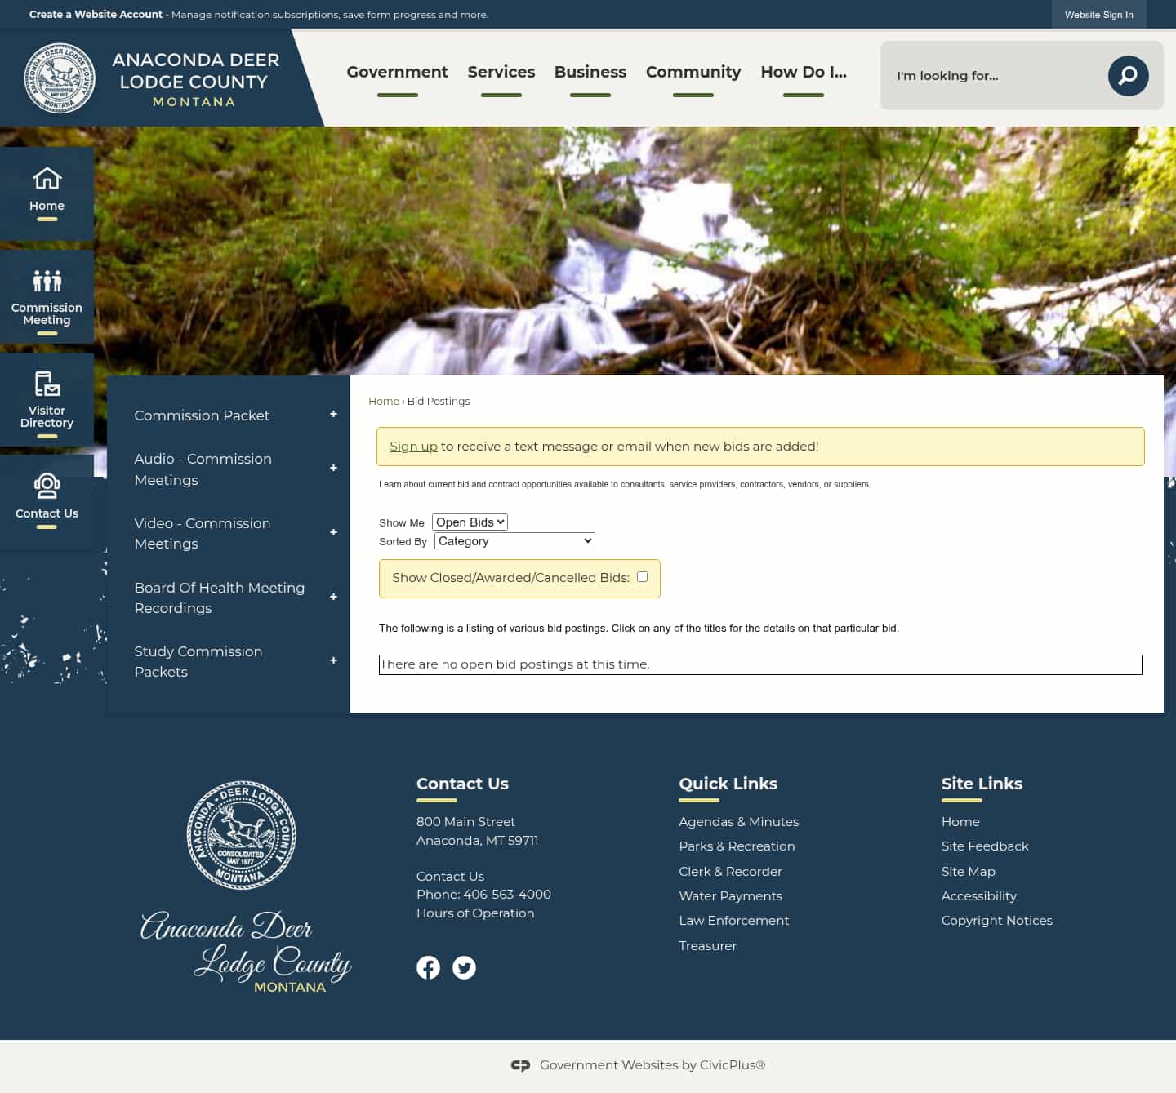Image resolution: width=1176 pixels, height=1093 pixels.
Task: Click the large county seal in footer
Action: pos(242,835)
